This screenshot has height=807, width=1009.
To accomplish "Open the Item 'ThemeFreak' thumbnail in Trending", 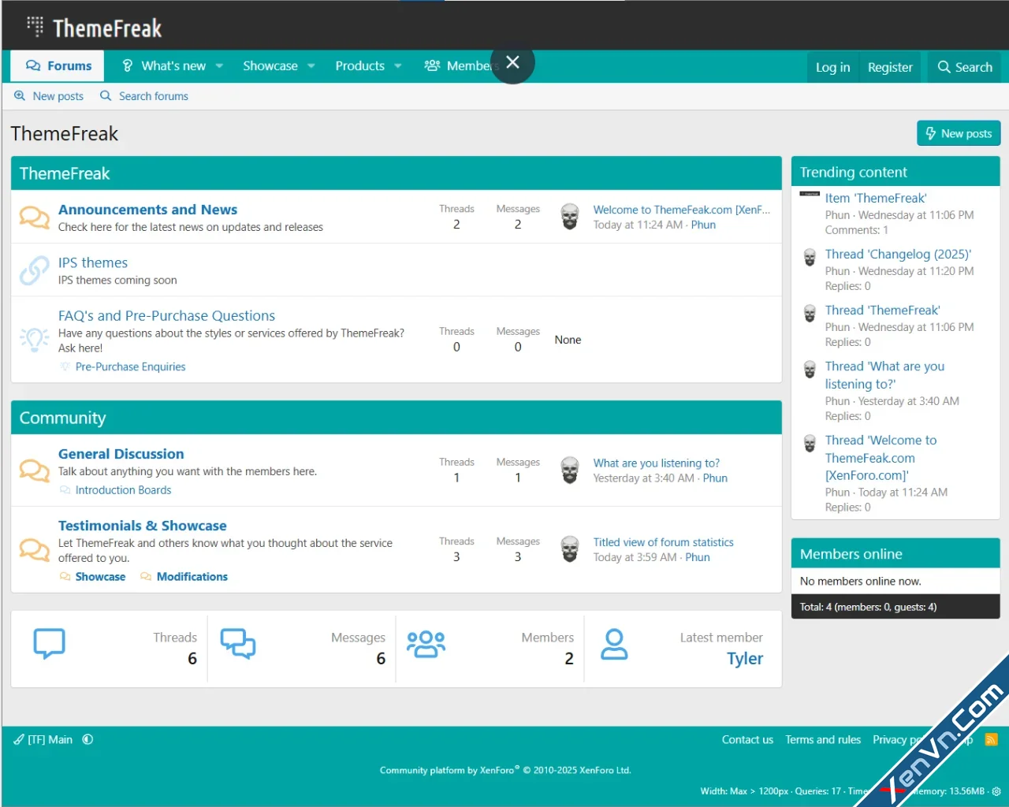I will click(810, 194).
